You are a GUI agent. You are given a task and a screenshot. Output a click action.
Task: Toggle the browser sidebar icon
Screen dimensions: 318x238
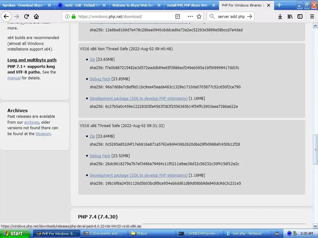[300, 17]
